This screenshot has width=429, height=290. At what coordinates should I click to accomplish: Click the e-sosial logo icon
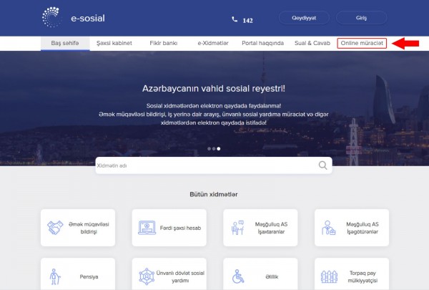(x=53, y=16)
